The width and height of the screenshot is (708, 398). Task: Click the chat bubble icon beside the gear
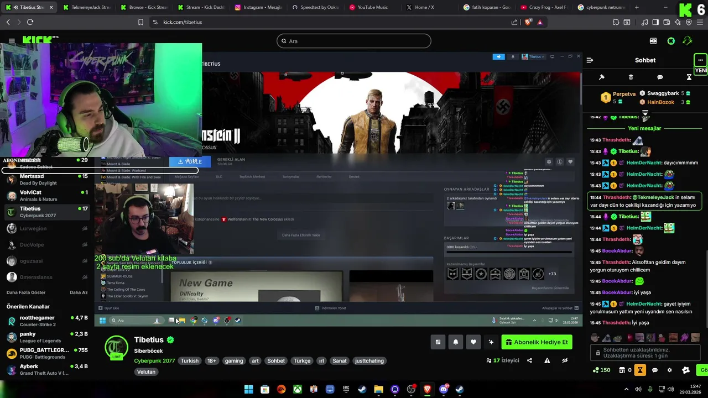[655, 370]
